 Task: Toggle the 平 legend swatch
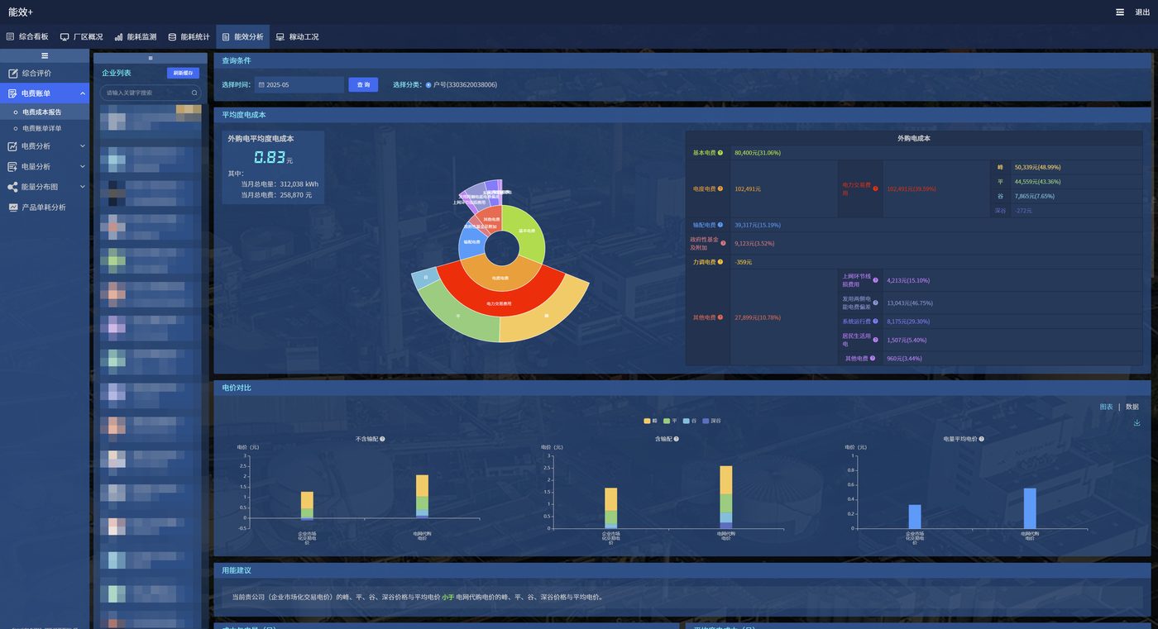click(x=667, y=421)
